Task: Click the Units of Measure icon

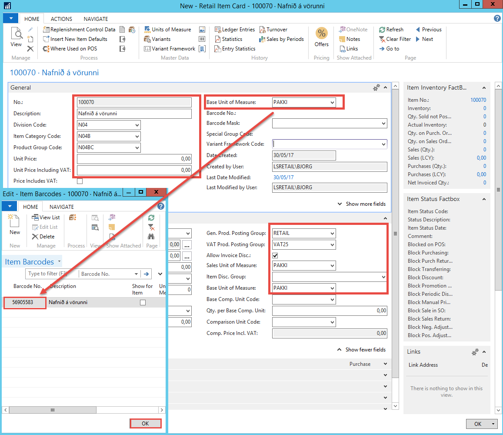Action: click(x=147, y=30)
